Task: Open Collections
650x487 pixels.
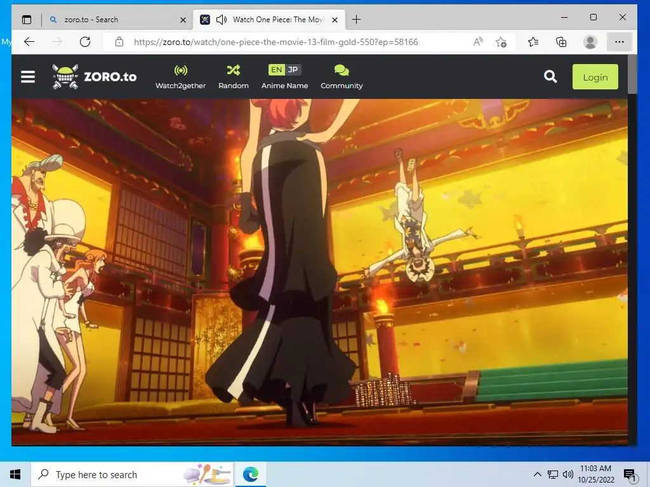Action: point(561,42)
